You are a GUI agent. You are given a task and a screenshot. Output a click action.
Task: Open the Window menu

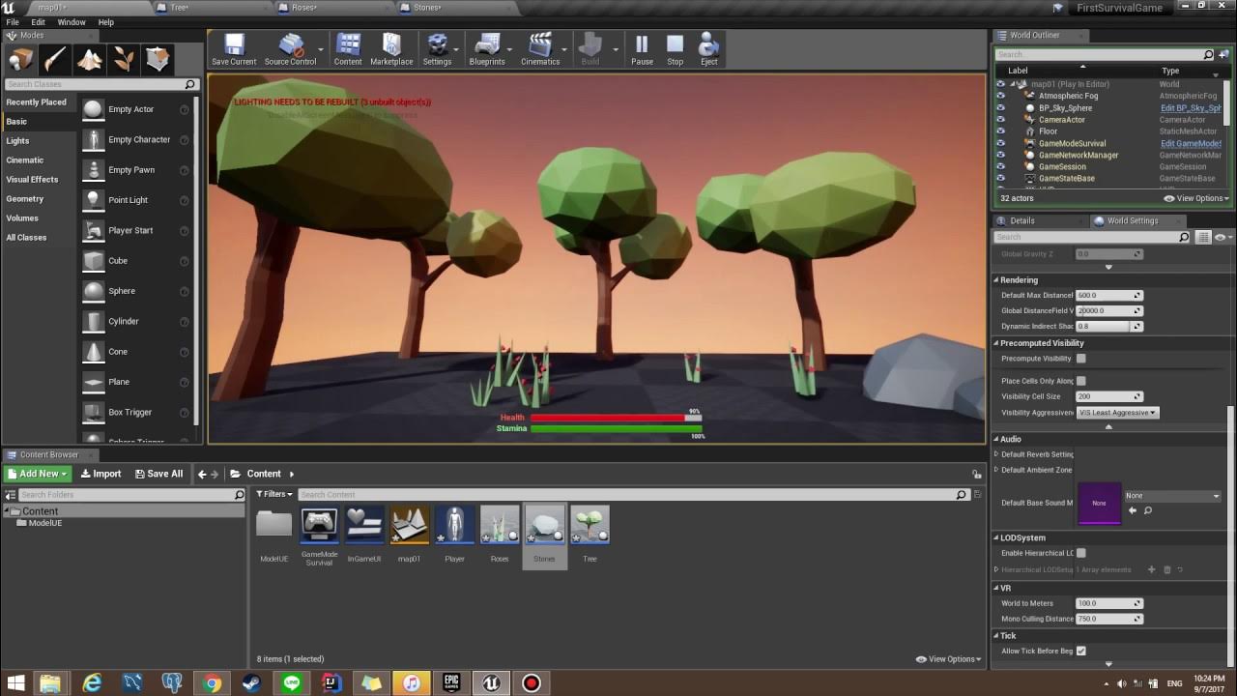click(72, 22)
